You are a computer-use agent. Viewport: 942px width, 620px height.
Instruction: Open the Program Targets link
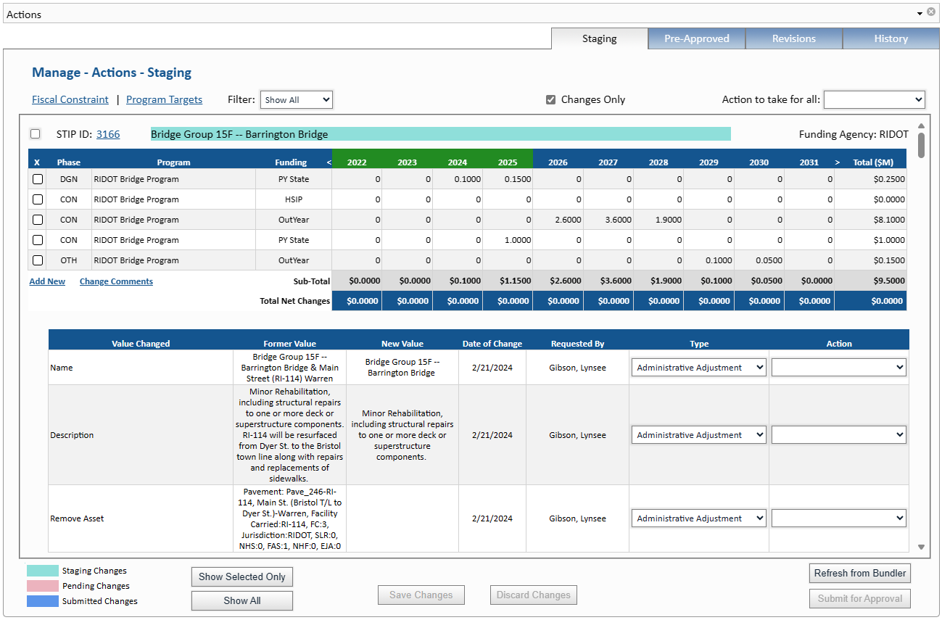(164, 100)
